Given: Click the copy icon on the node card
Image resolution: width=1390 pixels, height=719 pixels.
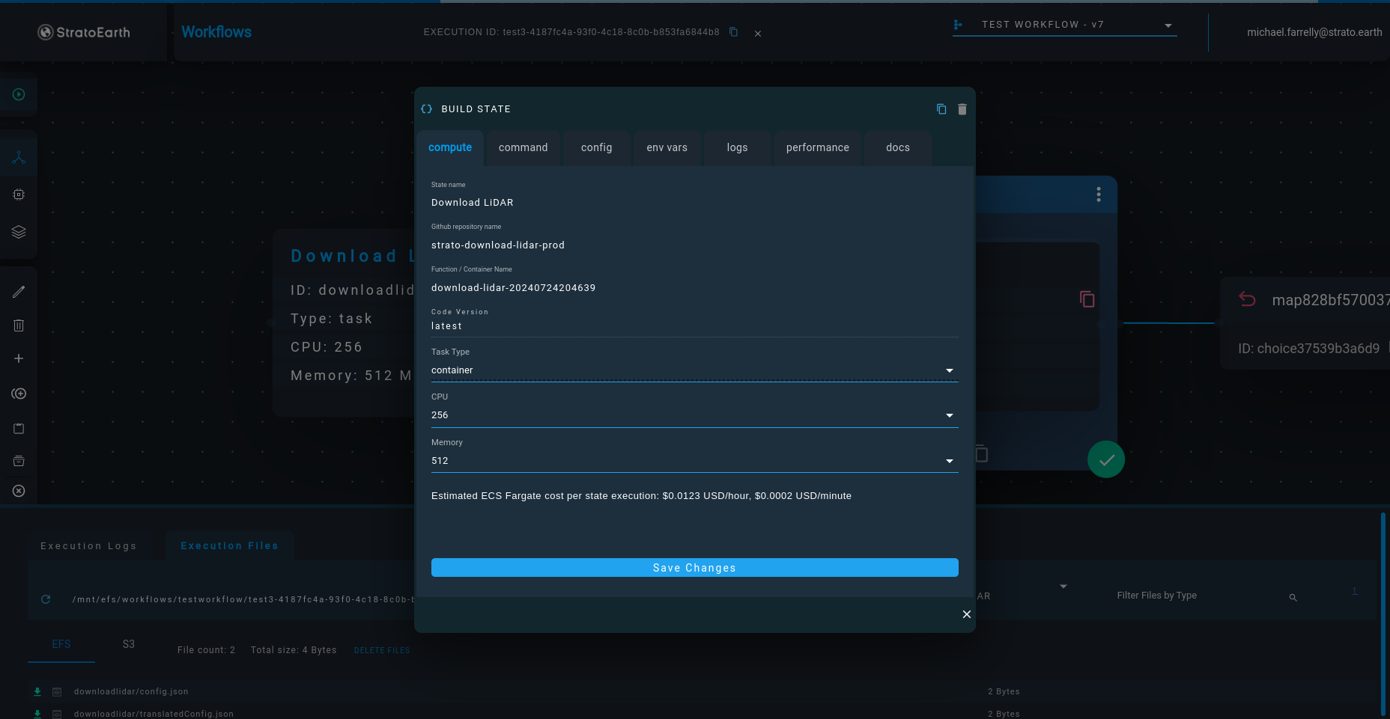Looking at the screenshot, I should click(x=1087, y=299).
